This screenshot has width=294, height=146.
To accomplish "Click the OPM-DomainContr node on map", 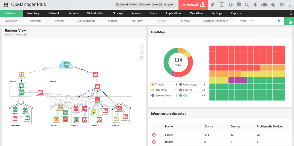I will tap(40, 92).
